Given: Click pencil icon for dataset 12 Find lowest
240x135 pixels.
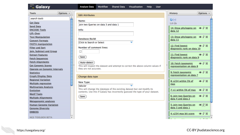Looking at the screenshot, I should (203, 46).
